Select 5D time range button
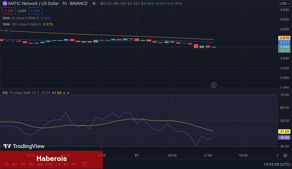This screenshot has width=292, height=169. click(14, 164)
